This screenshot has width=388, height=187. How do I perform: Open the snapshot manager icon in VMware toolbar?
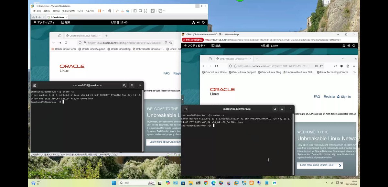(128, 11)
